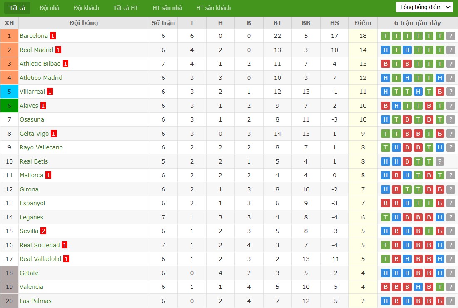Open the Atletico Madrid team link

coord(41,78)
